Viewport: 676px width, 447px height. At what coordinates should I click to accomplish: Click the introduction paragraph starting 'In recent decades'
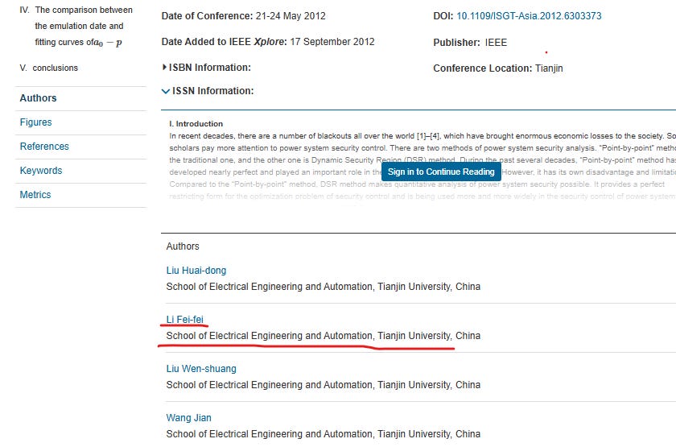pyautogui.click(x=422, y=166)
